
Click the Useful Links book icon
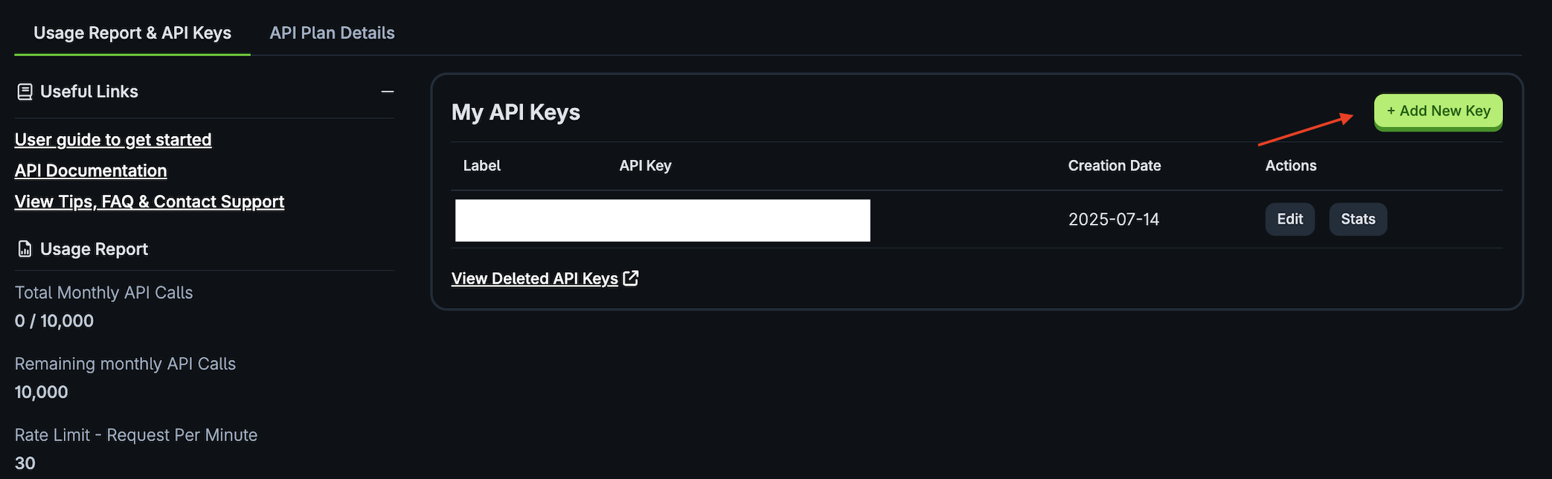[x=25, y=91]
